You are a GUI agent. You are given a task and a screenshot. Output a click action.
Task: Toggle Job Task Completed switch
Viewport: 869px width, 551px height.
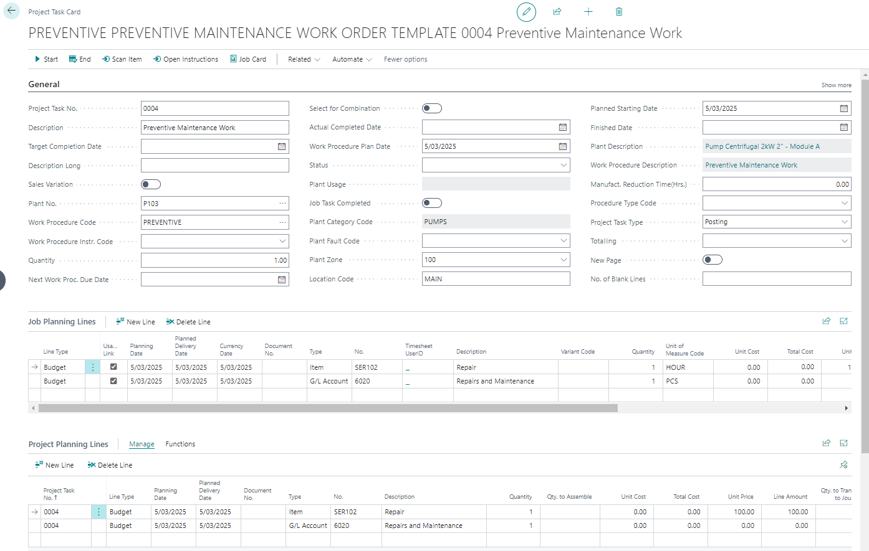(432, 203)
